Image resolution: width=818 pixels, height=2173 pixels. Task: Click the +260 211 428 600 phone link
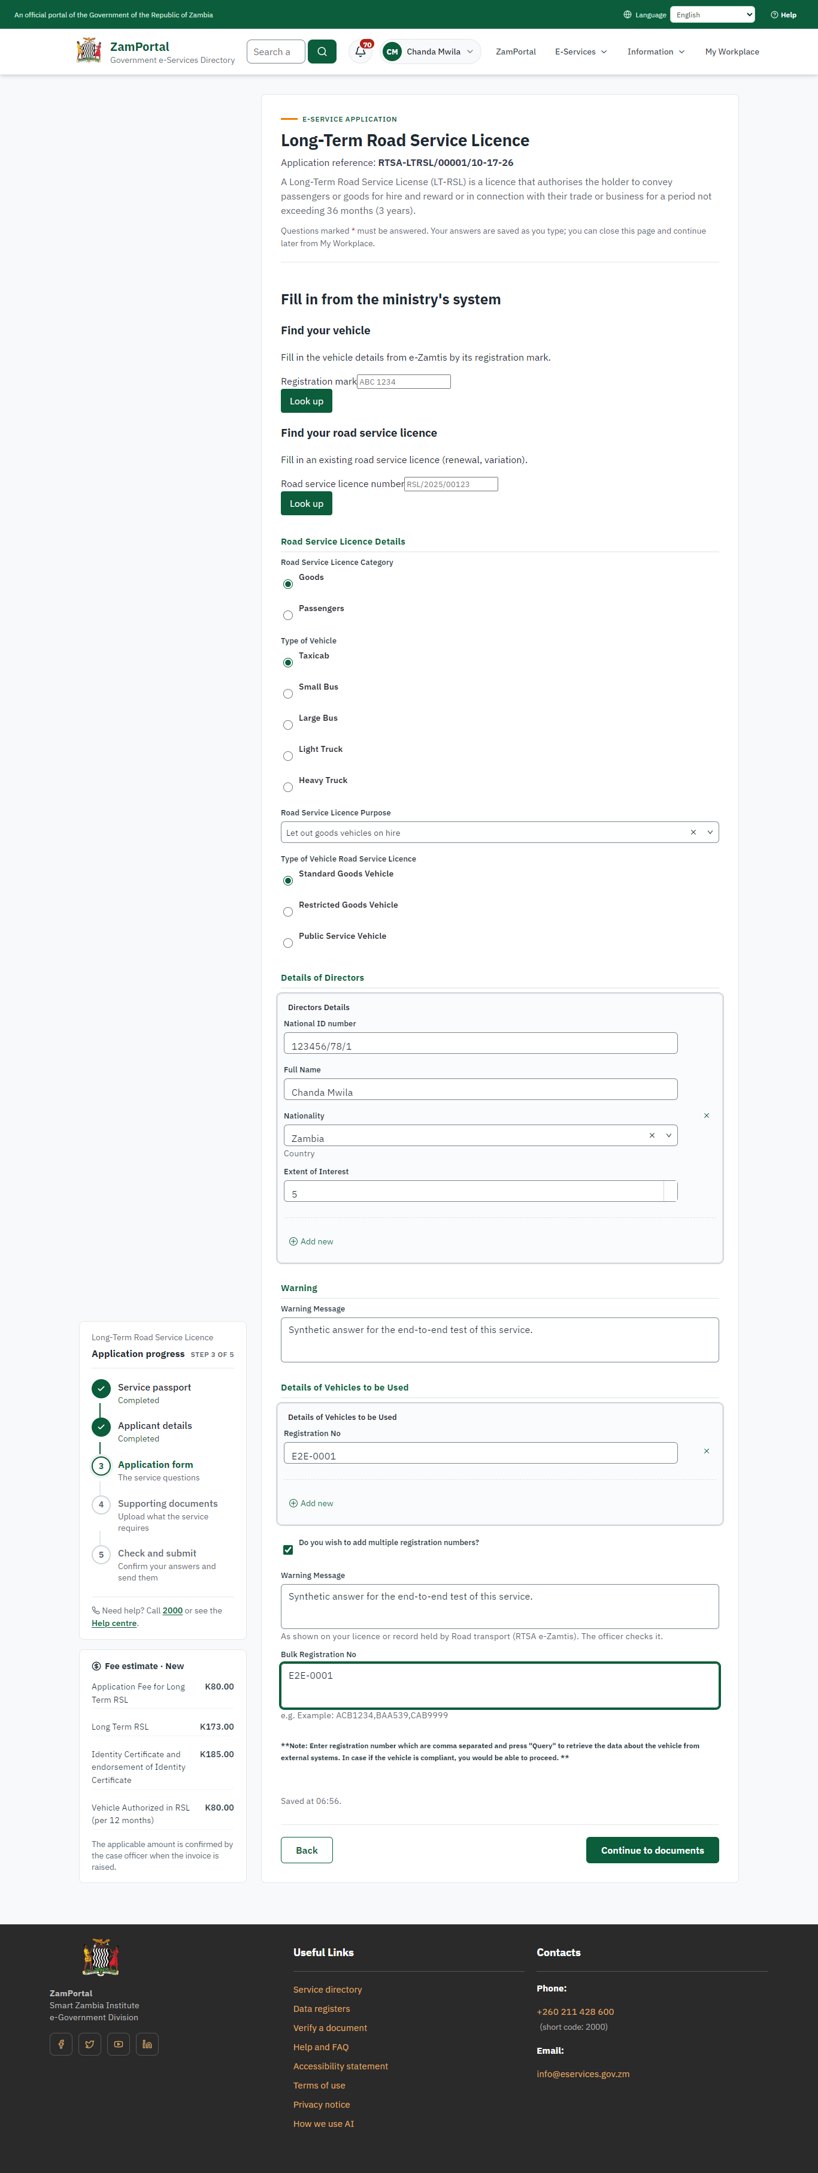(575, 2012)
